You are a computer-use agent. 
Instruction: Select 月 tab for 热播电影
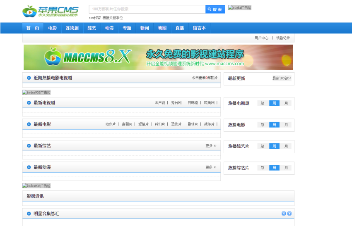pos(286,125)
